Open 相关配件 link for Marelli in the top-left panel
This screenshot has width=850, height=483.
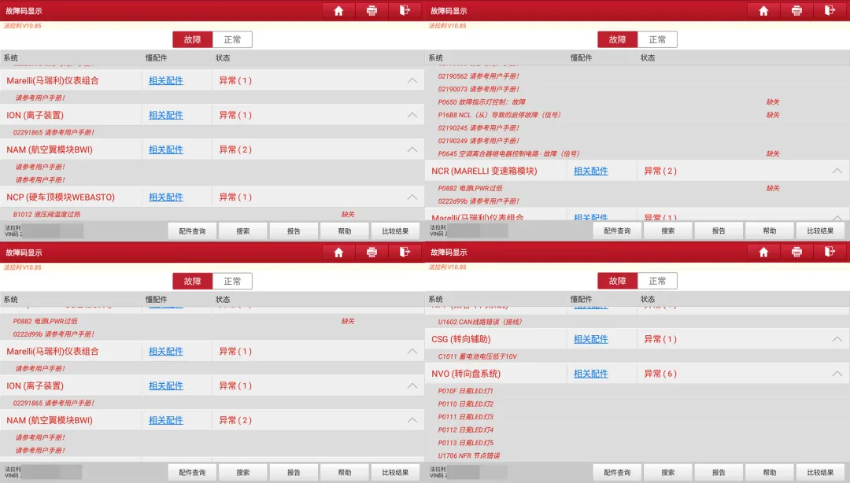[x=166, y=80]
